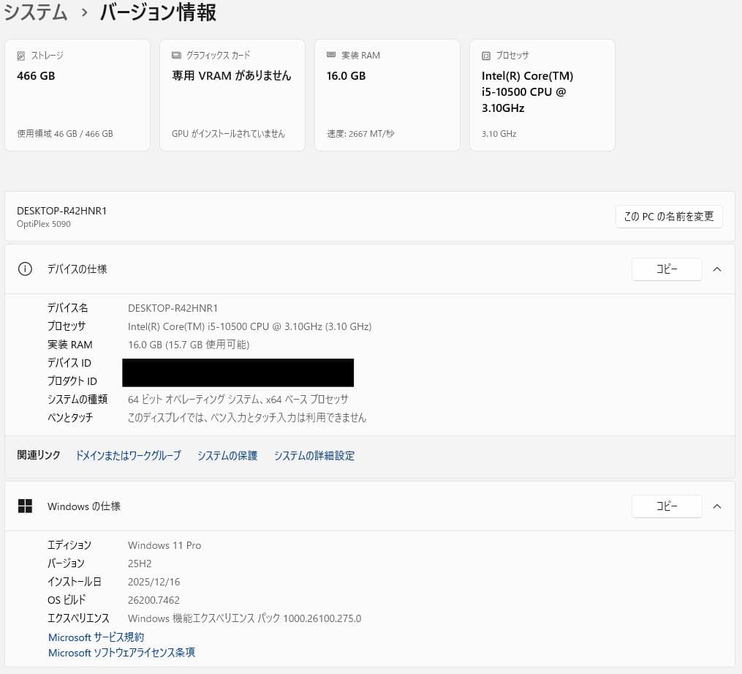
Task: Open システムの詳細設定
Action: coord(314,455)
